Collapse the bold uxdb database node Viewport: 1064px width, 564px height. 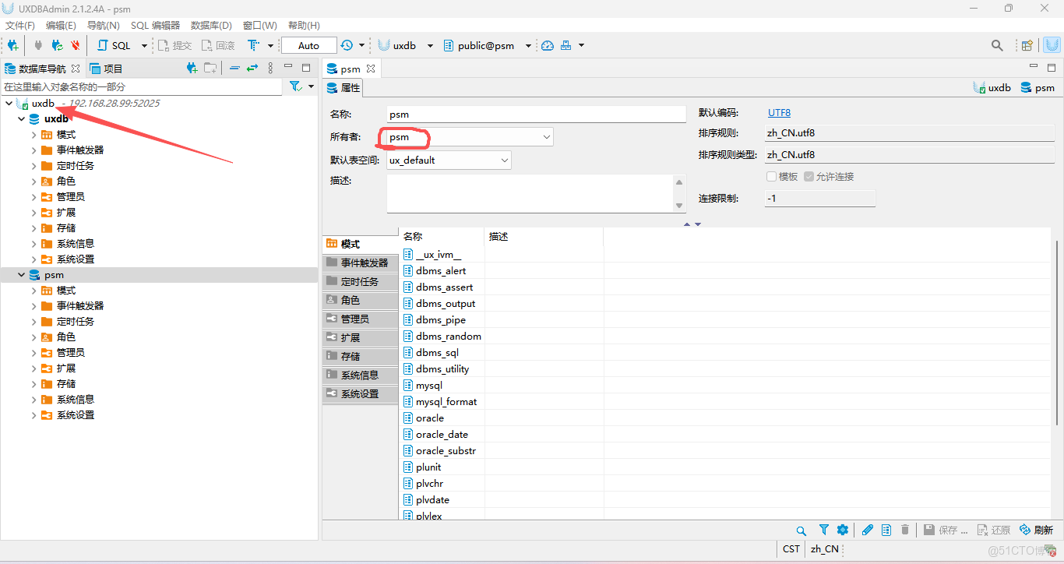pos(21,119)
